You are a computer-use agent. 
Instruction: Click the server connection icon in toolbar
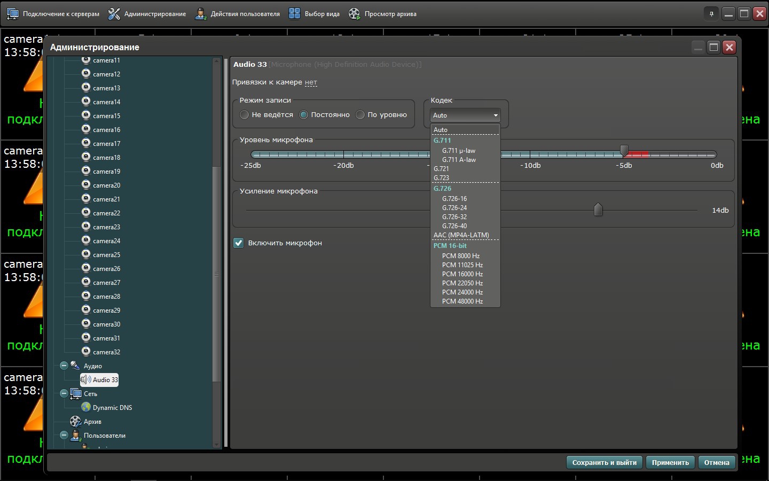pyautogui.click(x=13, y=14)
